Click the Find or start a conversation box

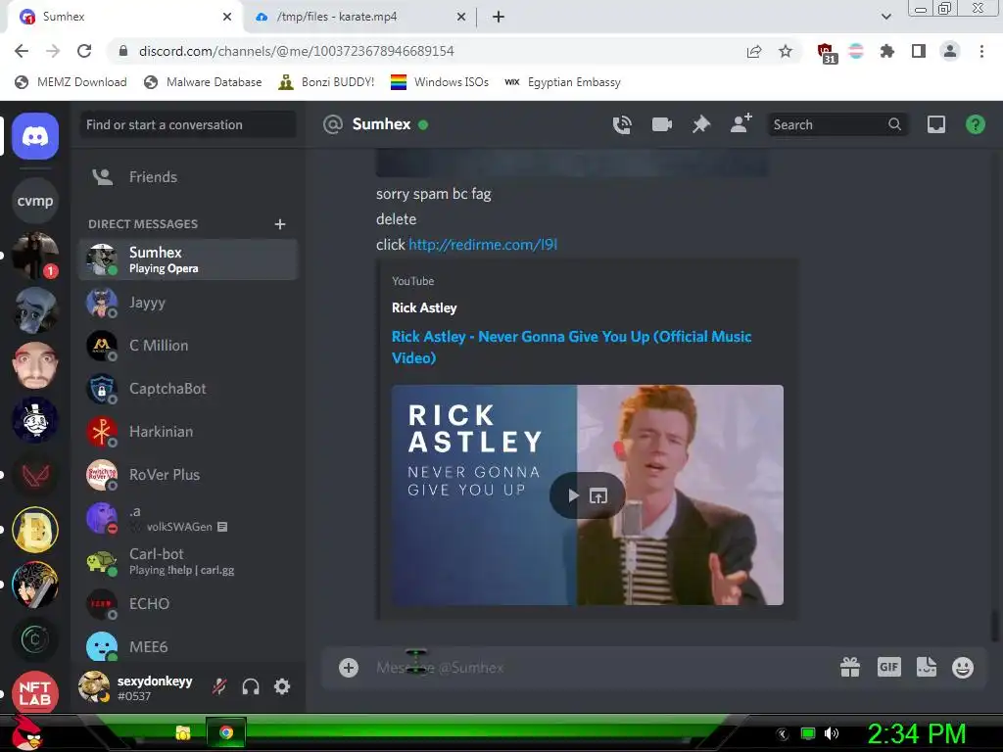[x=188, y=124]
